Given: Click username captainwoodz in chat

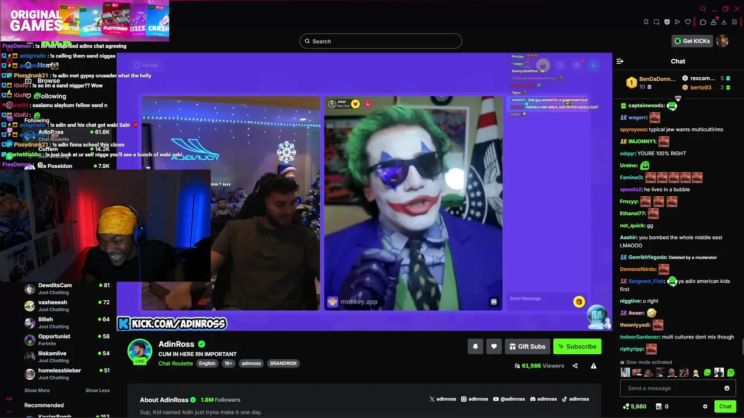Looking at the screenshot, I should click(645, 106).
